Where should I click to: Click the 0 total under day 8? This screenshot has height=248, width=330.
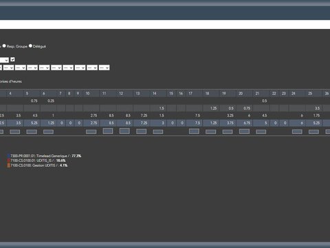(x=70, y=123)
